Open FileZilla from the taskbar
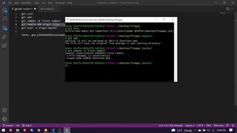The image size is (237, 133). (x=25, y=130)
